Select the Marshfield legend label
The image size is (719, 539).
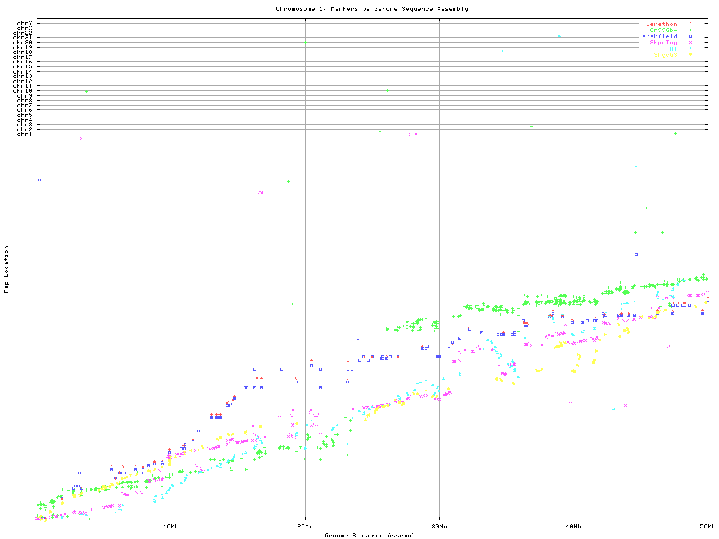(x=657, y=36)
